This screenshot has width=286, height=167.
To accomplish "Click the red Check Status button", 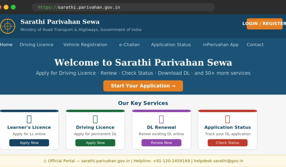I will (x=227, y=143).
